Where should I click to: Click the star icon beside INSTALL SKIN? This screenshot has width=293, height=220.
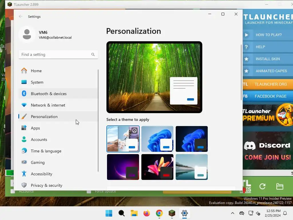(246, 59)
